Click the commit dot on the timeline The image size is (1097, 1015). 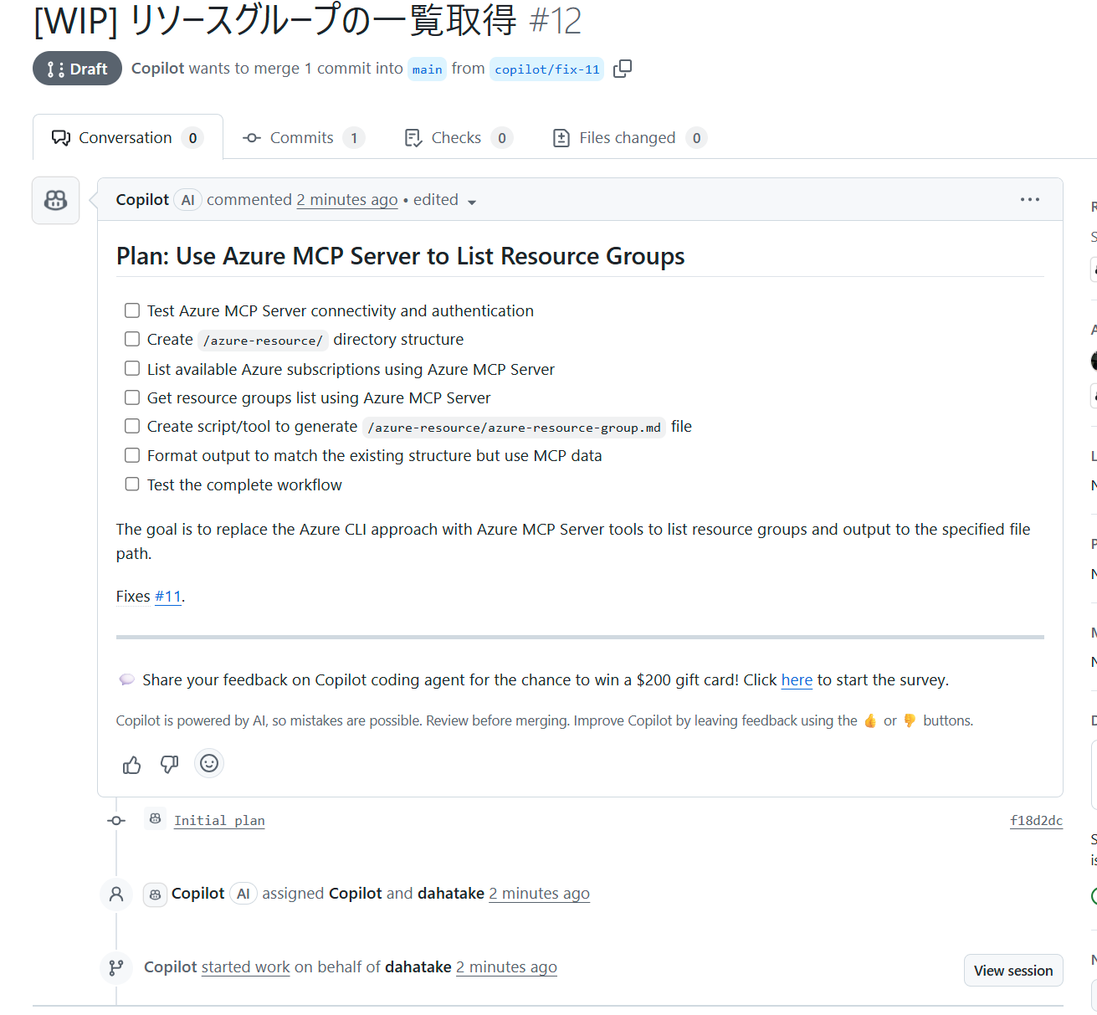(116, 820)
